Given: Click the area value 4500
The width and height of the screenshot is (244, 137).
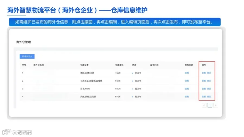Looking at the screenshot, I should pyautogui.click(x=118, y=73).
